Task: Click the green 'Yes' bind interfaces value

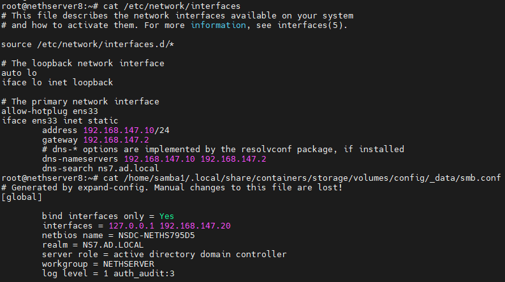Action: (x=166, y=216)
